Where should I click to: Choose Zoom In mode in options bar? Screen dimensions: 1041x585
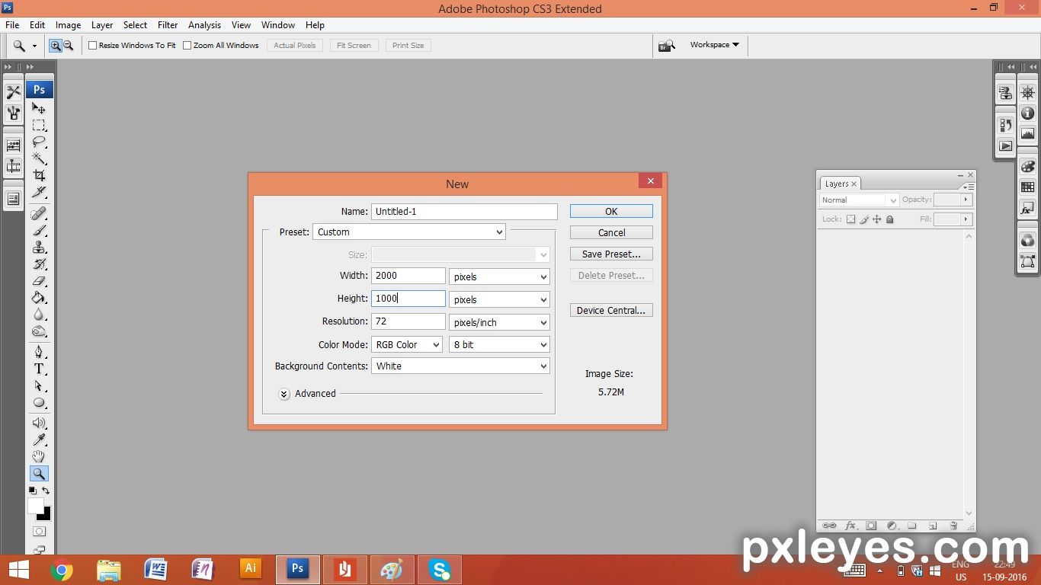click(56, 46)
